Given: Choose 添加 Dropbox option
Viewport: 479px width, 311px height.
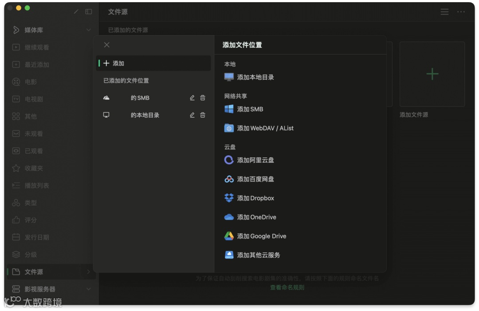Looking at the screenshot, I should 249,198.
